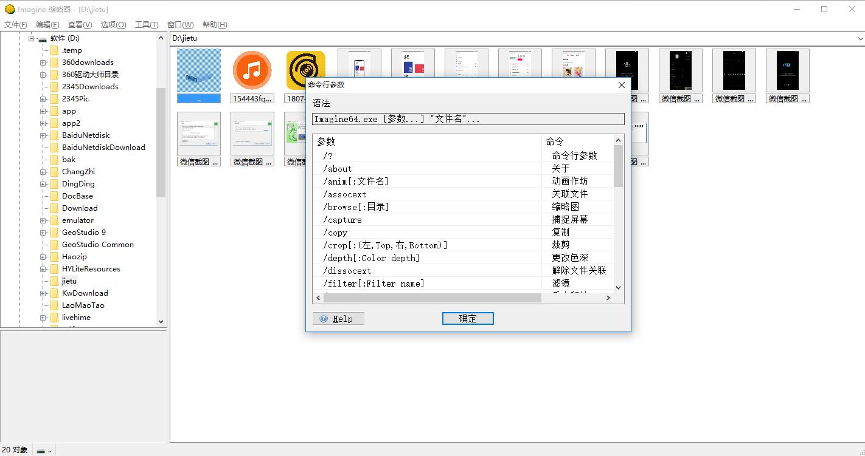Click the 参数 column header
This screenshot has height=456, width=865.
pyautogui.click(x=427, y=141)
